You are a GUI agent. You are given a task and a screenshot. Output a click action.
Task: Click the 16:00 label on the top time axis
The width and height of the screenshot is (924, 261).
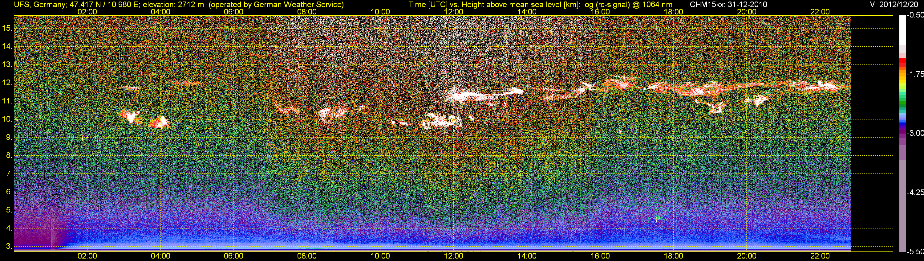[x=600, y=12]
